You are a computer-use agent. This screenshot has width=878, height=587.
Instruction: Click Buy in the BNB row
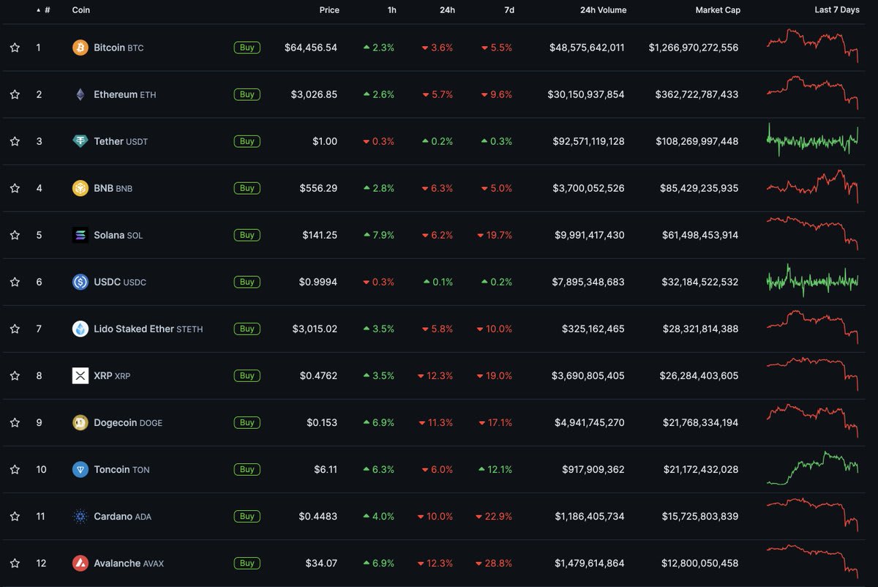coord(247,188)
